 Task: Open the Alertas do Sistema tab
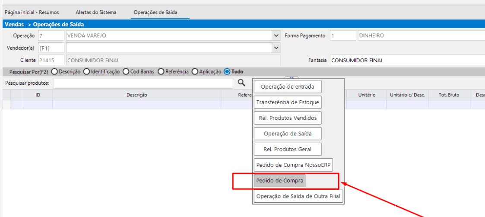click(96, 13)
